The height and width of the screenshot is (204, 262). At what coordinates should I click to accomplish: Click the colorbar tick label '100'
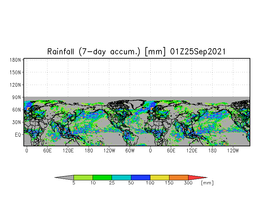[x=150, y=183]
